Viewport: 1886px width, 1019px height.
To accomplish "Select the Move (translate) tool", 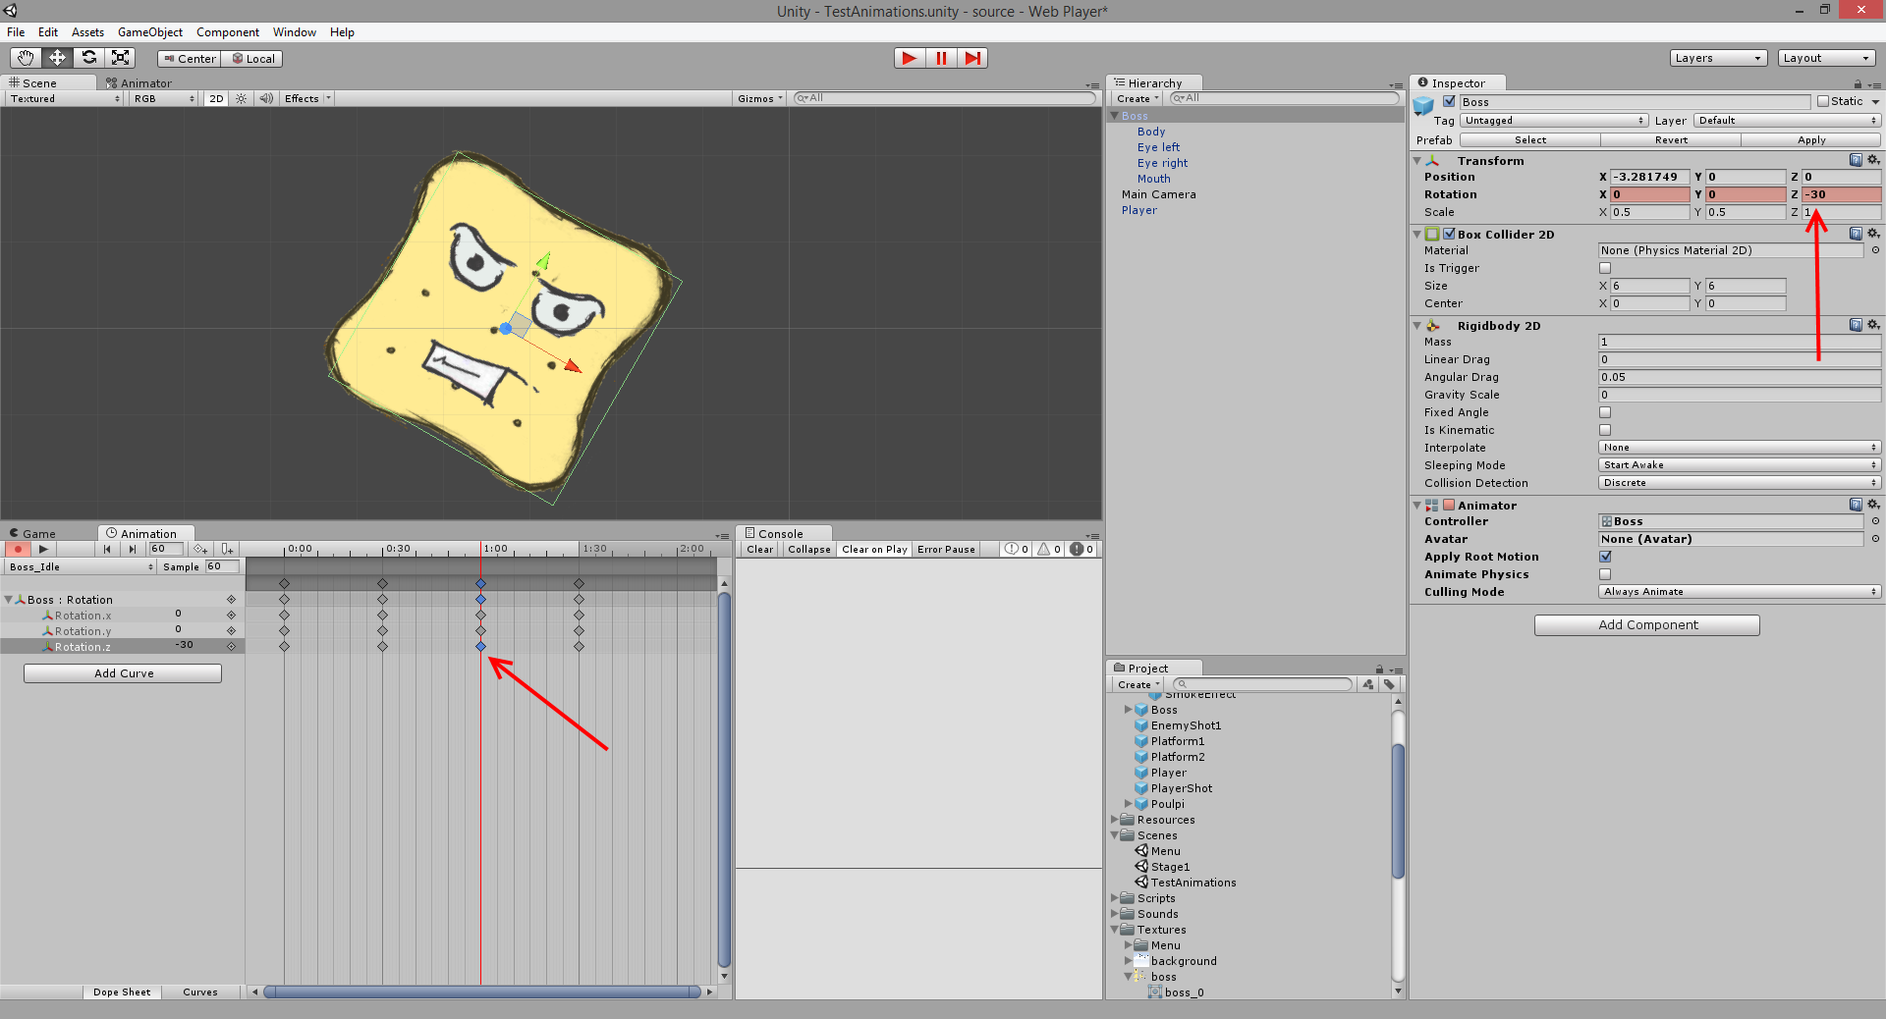I will pyautogui.click(x=57, y=58).
